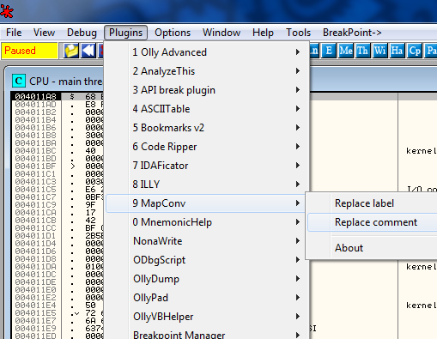
Task: Expand the 0 MnemonicHelp submenu
Action: coord(205,222)
